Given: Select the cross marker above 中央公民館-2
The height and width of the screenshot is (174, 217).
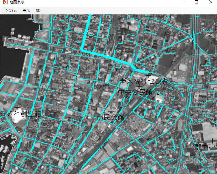Looking at the screenshot, I should [139, 86].
